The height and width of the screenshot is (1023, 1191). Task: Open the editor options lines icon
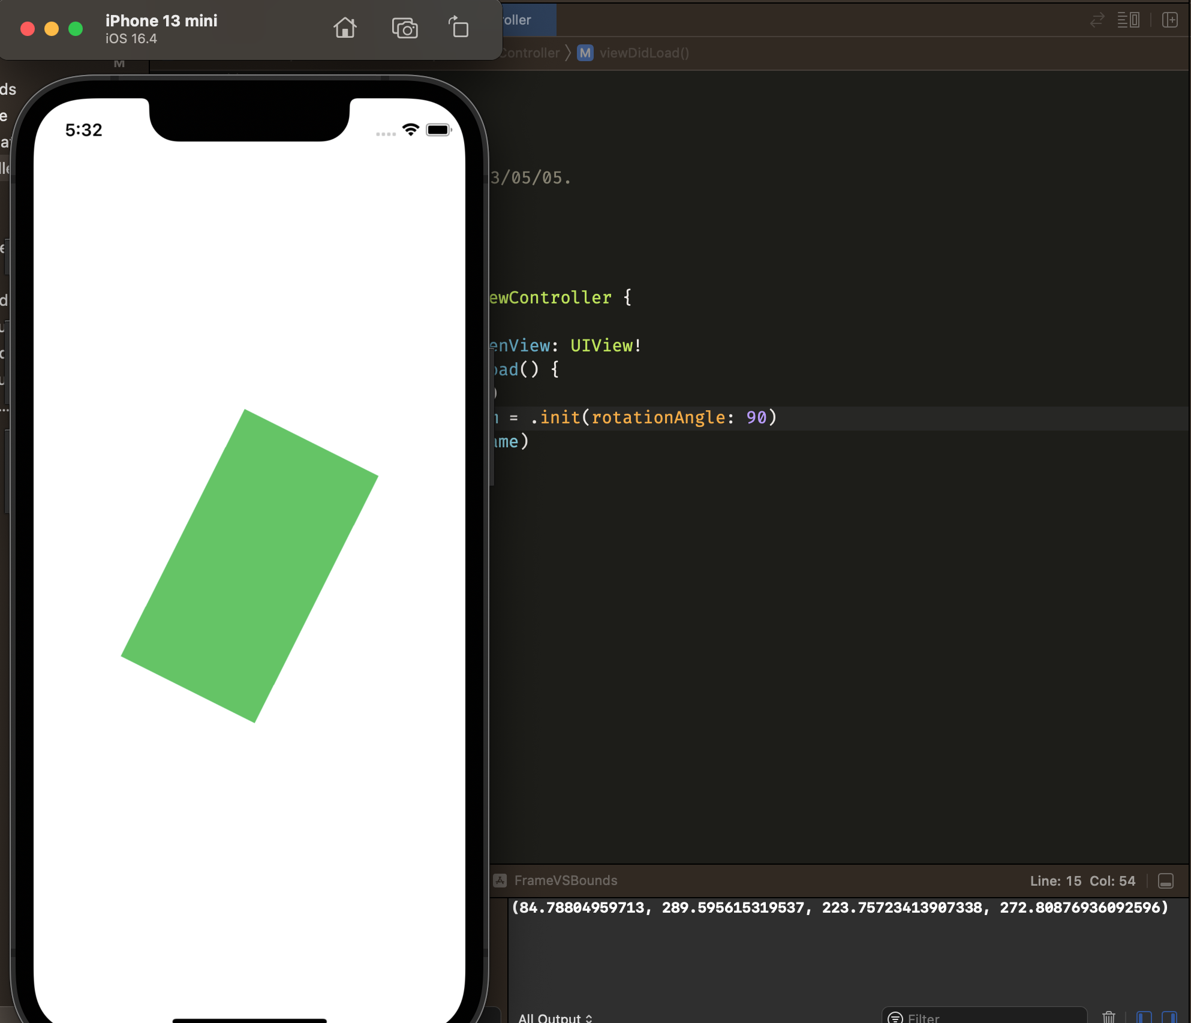[x=1128, y=20]
